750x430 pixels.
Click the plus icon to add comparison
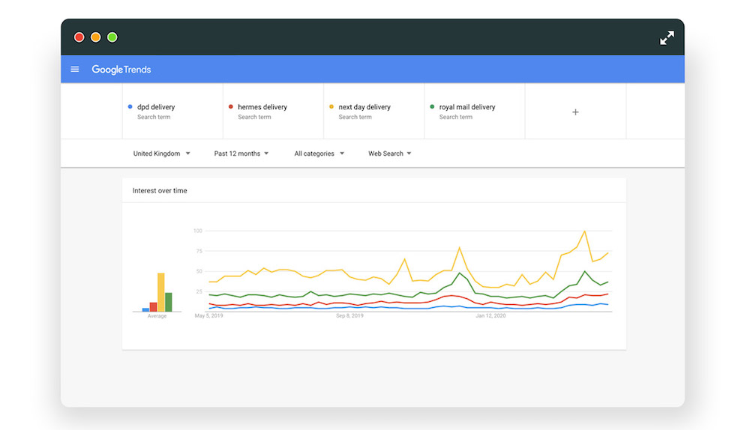[575, 112]
